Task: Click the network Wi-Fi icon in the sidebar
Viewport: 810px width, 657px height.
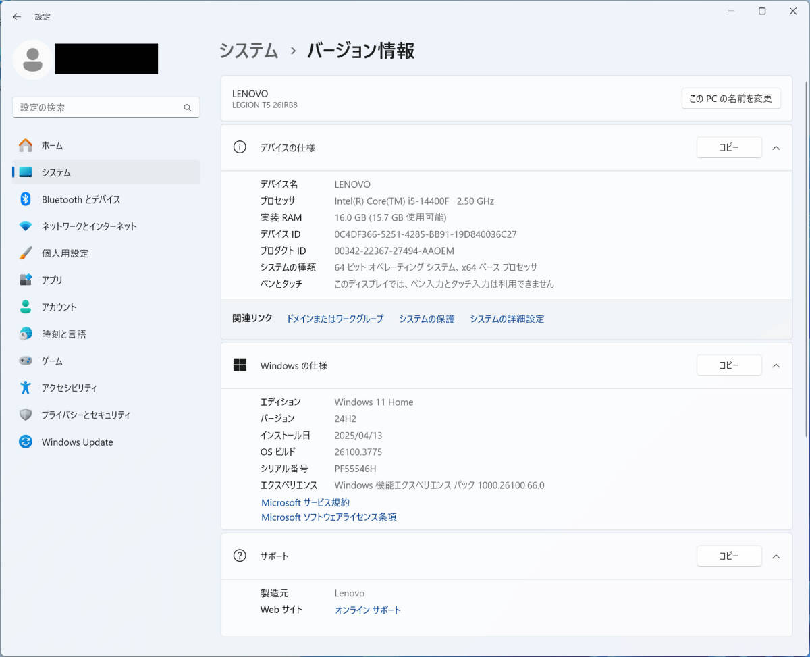Action: pos(26,226)
